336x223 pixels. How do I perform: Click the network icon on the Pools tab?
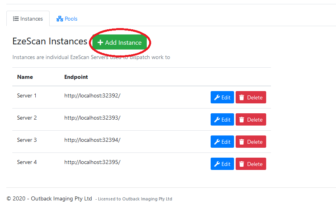point(60,19)
